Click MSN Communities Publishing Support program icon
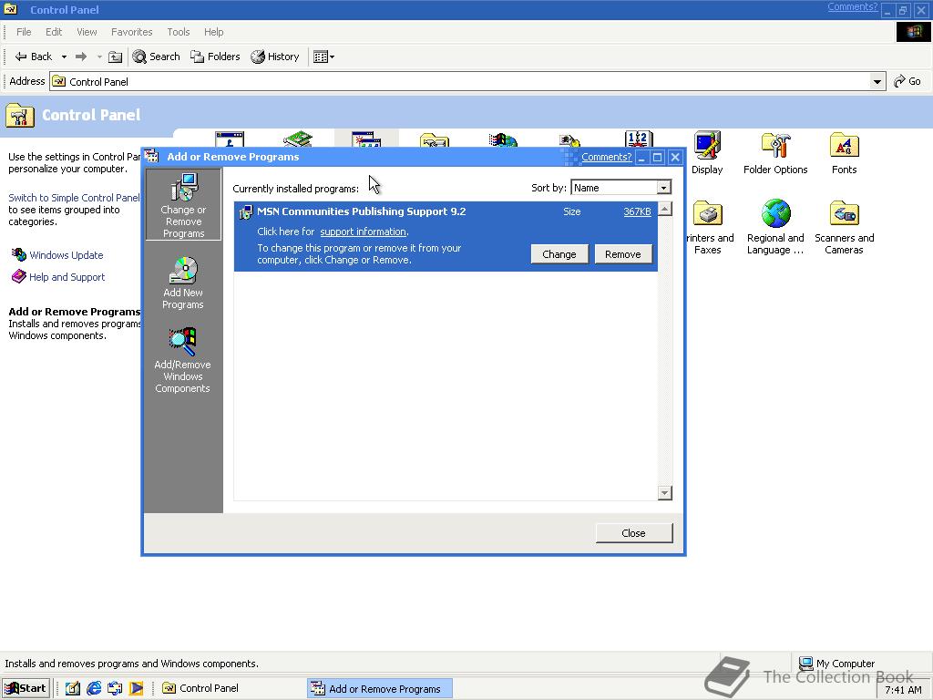This screenshot has height=700, width=933. click(x=245, y=211)
